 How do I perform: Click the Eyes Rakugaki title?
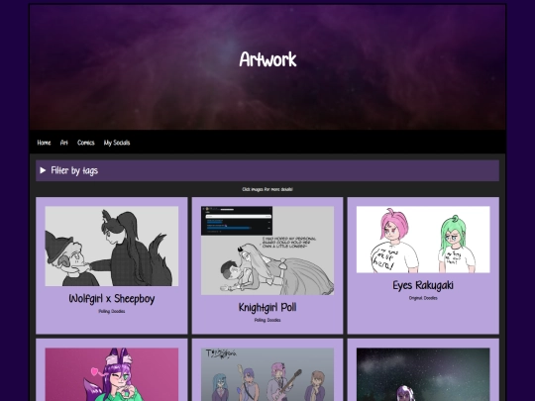click(423, 285)
